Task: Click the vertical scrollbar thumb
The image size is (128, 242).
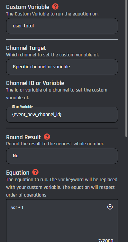Action: click(x=126, y=68)
